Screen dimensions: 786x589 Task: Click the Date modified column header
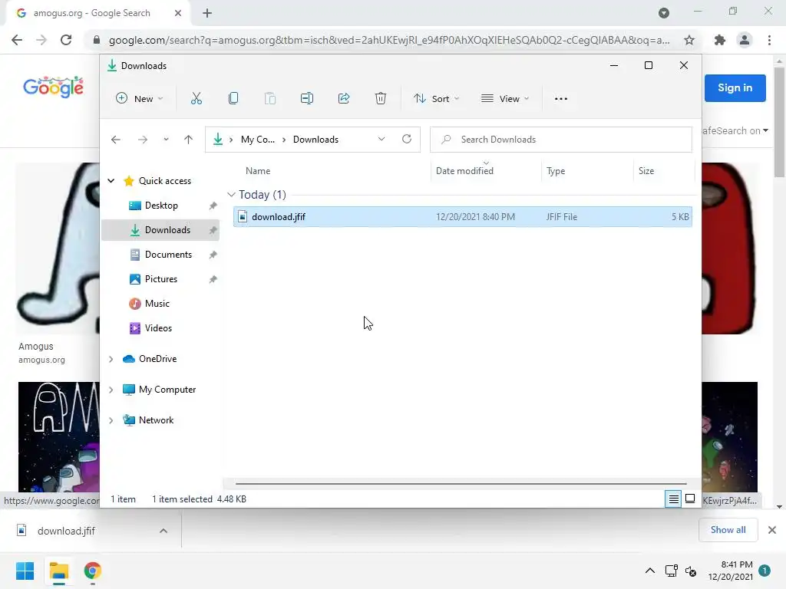486,171
